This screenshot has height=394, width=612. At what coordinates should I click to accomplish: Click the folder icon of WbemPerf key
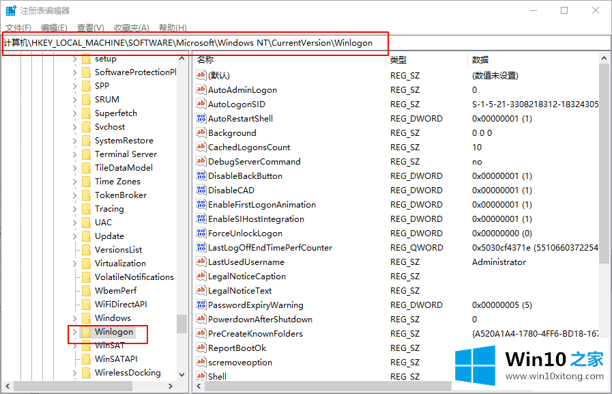click(x=86, y=291)
